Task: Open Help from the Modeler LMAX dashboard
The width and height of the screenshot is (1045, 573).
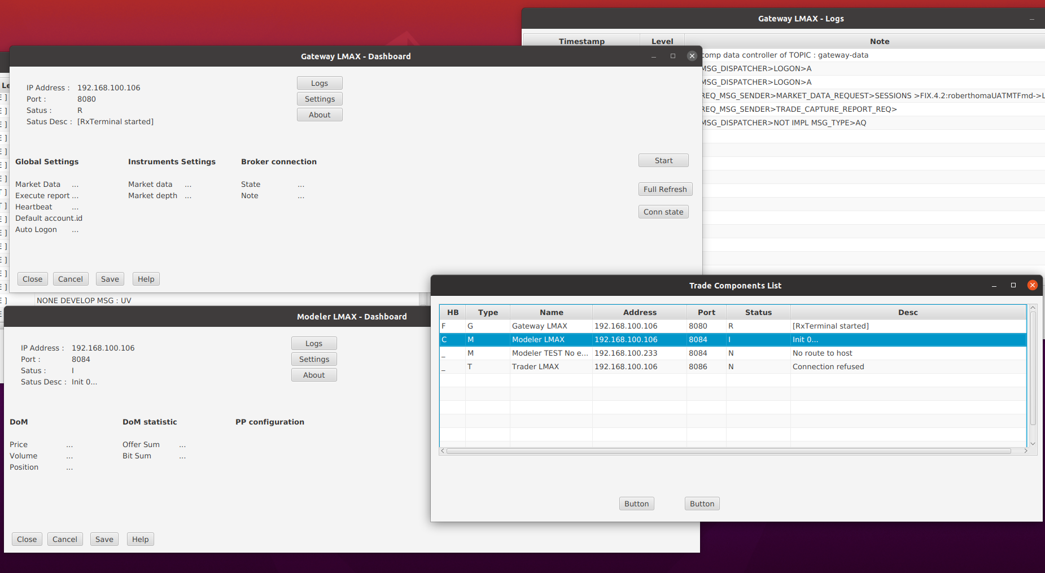Action: (x=140, y=539)
